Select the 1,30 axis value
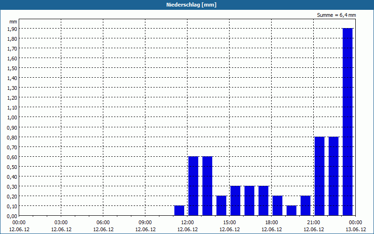374x234 pixels. [x=12, y=88]
